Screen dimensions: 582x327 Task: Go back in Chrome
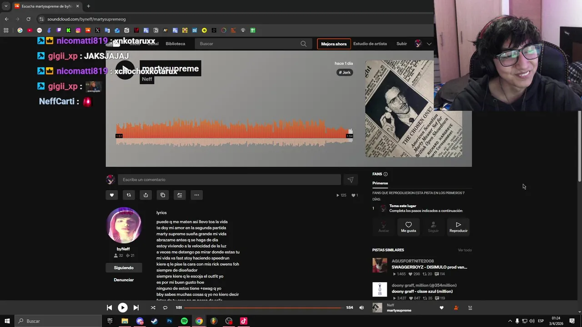coord(6,19)
